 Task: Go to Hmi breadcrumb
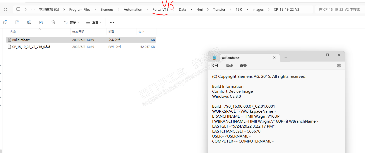click(199, 9)
